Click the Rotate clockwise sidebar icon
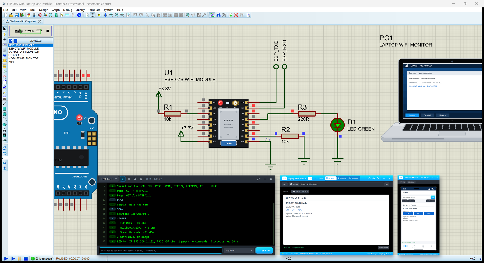The height and width of the screenshot is (263, 484). tap(5, 148)
